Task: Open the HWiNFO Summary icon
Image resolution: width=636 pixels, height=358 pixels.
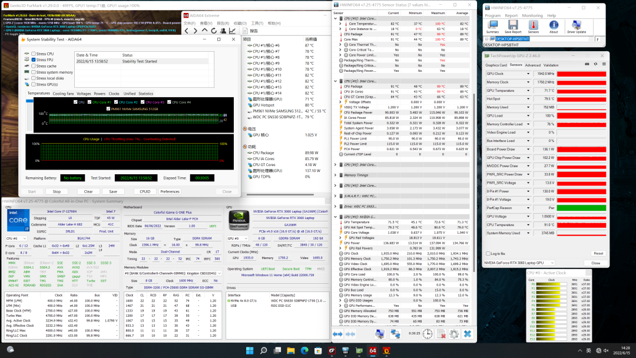Action: 492,25
